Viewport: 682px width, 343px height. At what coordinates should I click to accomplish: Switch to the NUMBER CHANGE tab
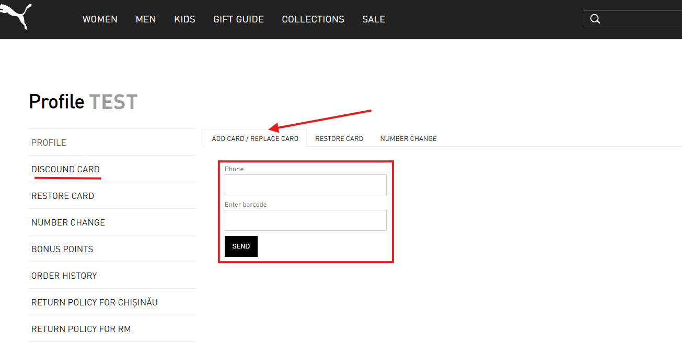pyautogui.click(x=408, y=138)
